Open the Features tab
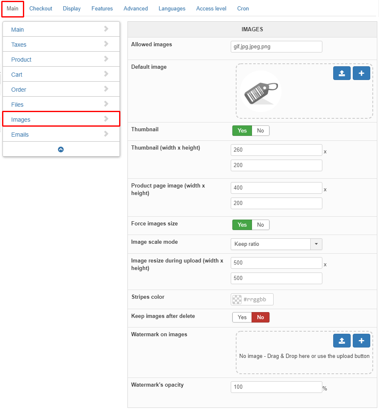The width and height of the screenshot is (379, 410). [x=102, y=9]
